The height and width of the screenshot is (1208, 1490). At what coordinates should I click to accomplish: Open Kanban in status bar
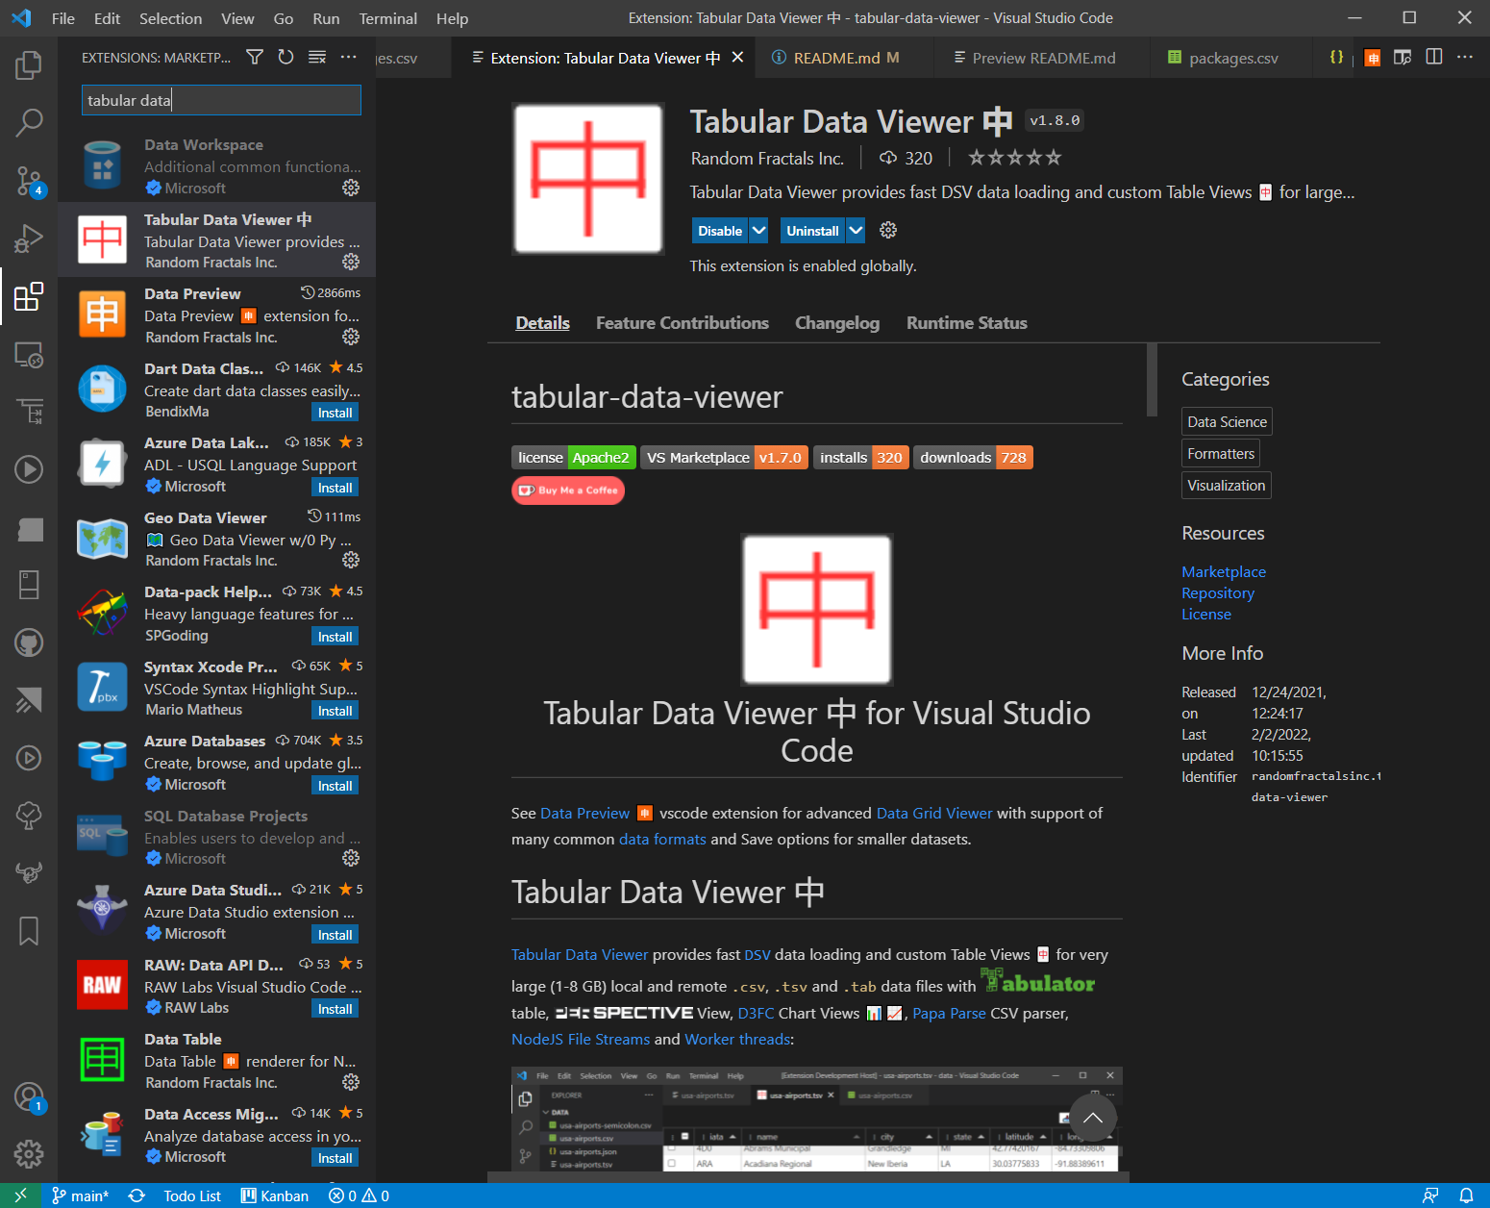[x=275, y=1195]
